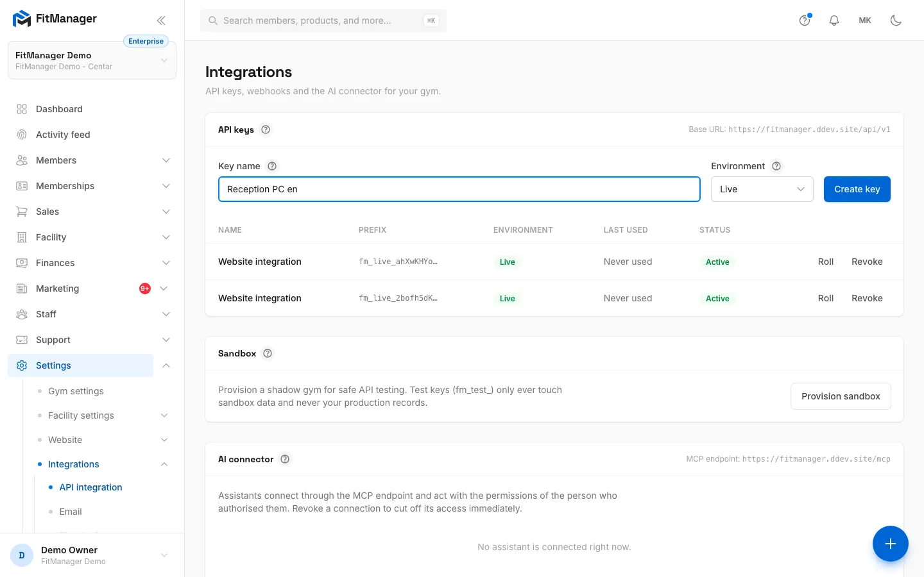Revoke the fm_live_ahXwKHYo key

[867, 262]
